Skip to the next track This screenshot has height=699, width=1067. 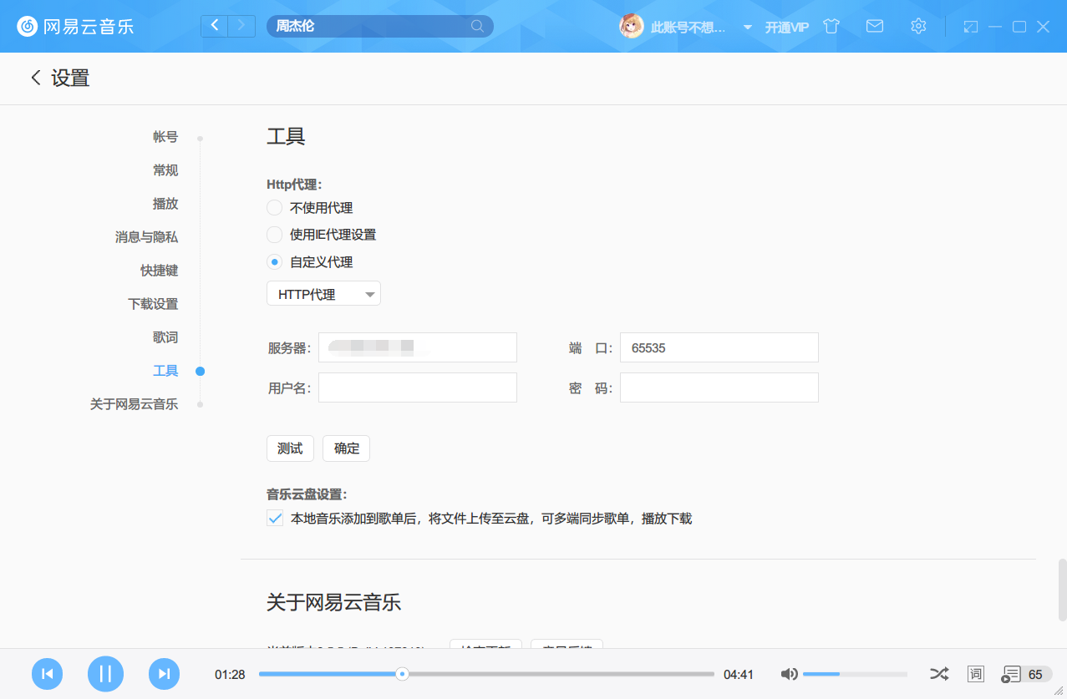(165, 674)
